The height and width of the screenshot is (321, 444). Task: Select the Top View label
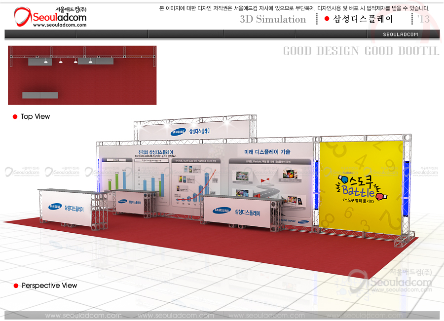pyautogui.click(x=35, y=117)
